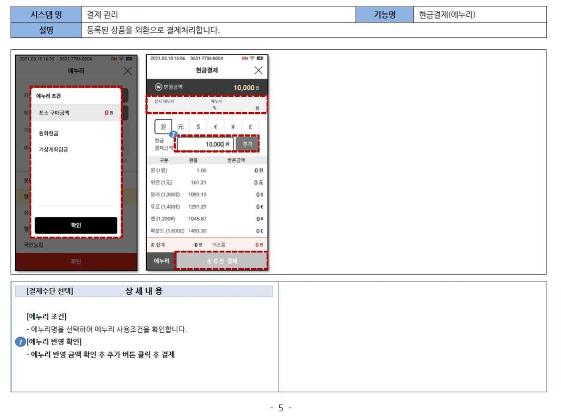This screenshot has width=561, height=419.
Task: Select the ¥ yen currency tab
Action: (x=233, y=127)
